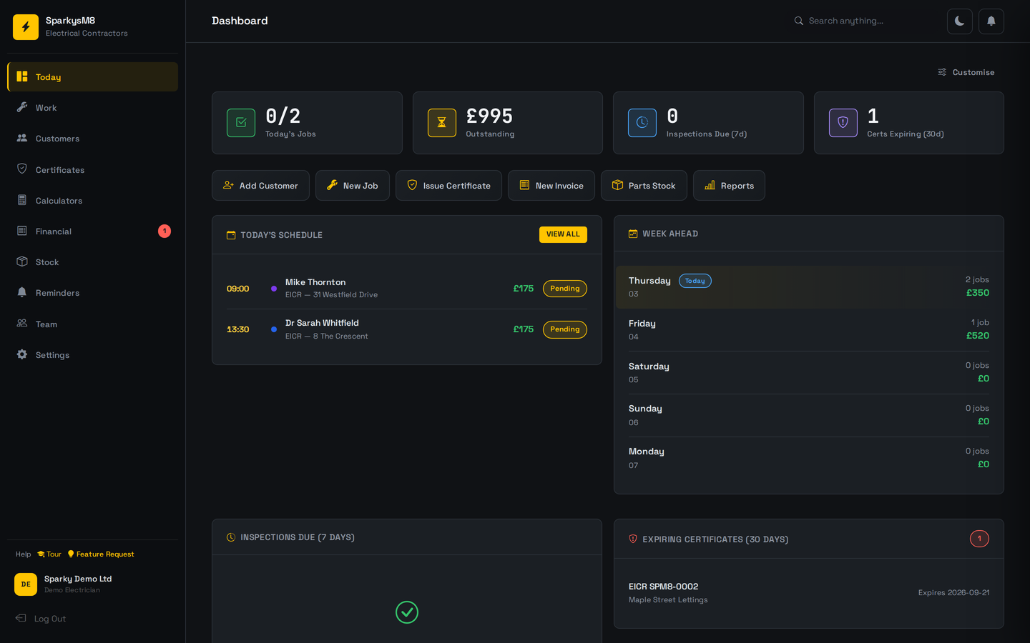This screenshot has width=1030, height=643.
Task: Click Expires 2026-09-21 date text
Action: 953,593
